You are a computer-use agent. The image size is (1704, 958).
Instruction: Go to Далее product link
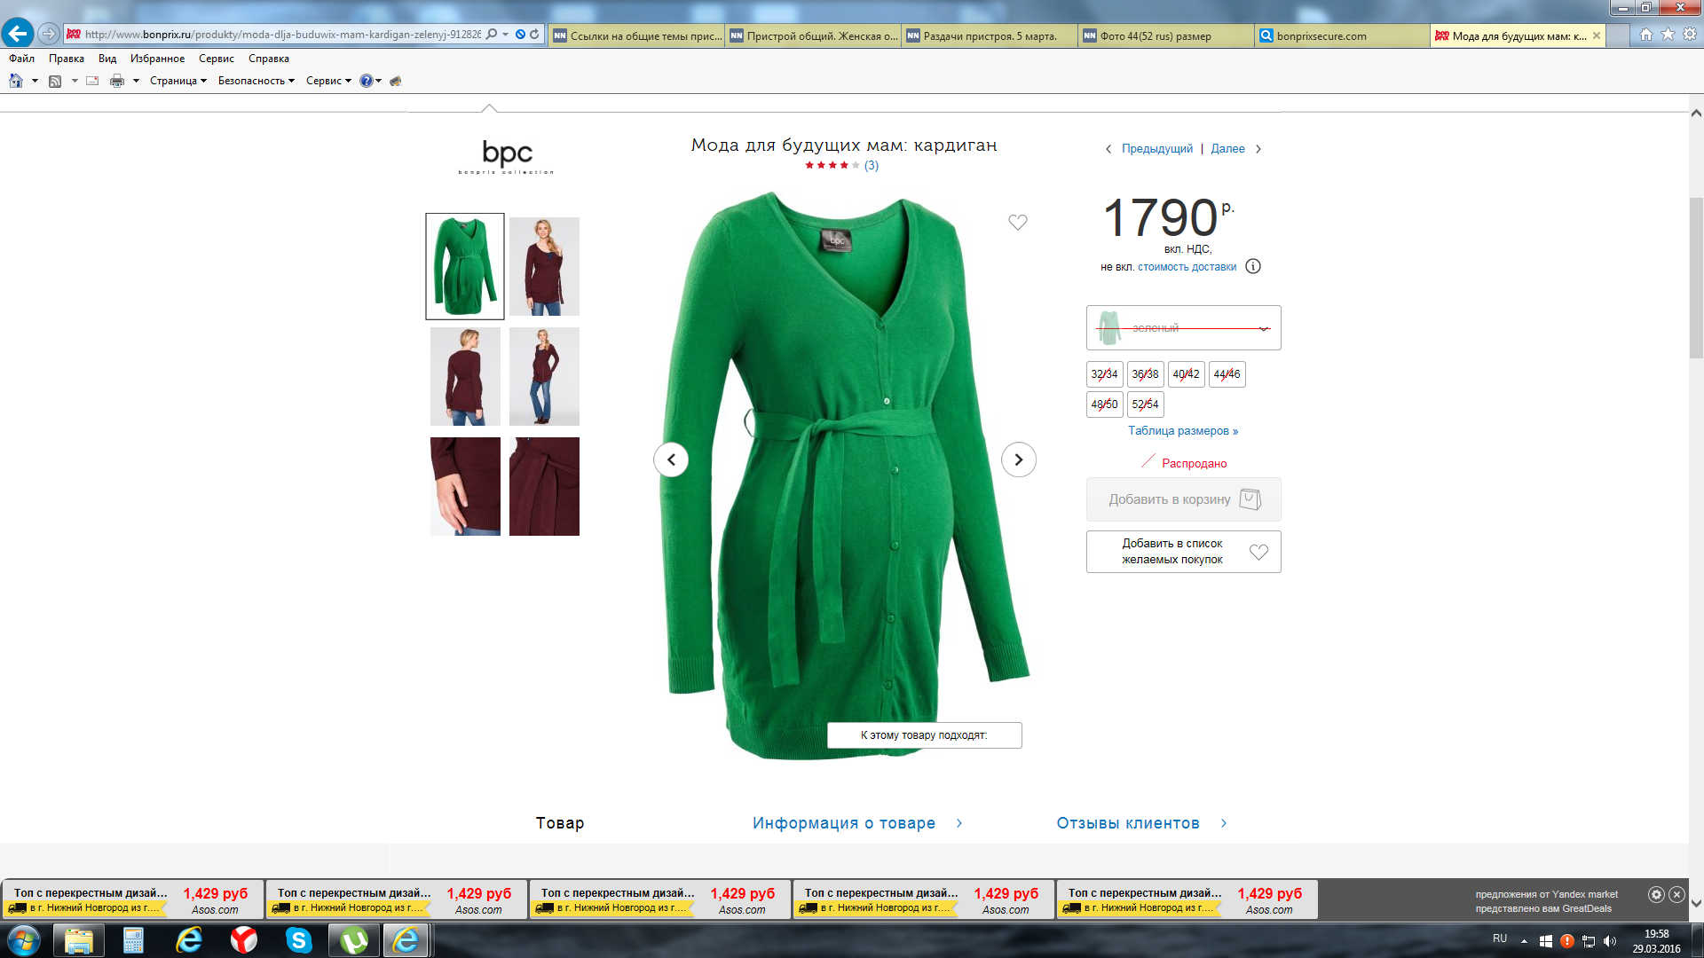point(1228,149)
